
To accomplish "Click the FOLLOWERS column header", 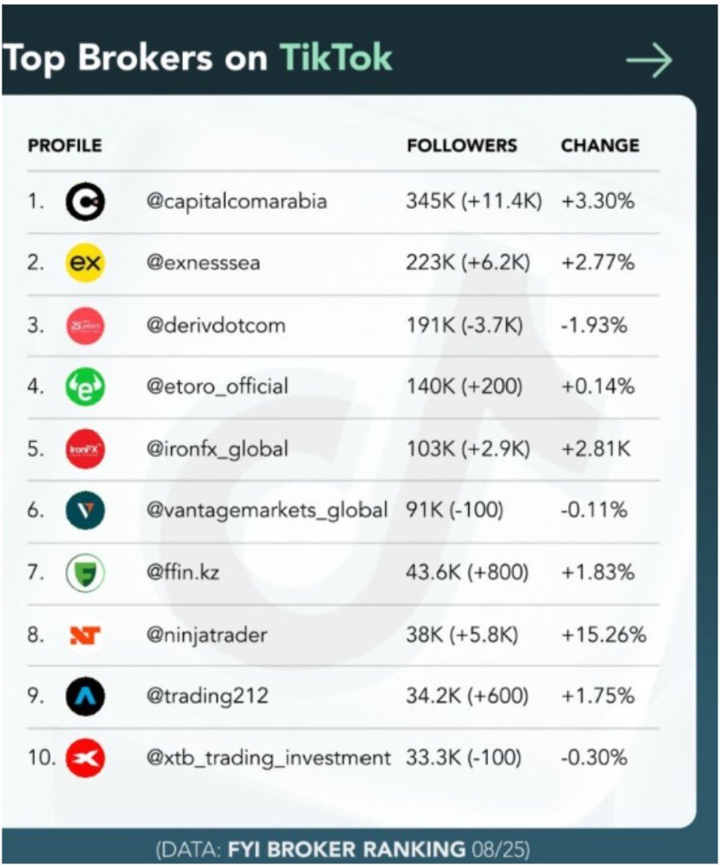I will (x=462, y=146).
